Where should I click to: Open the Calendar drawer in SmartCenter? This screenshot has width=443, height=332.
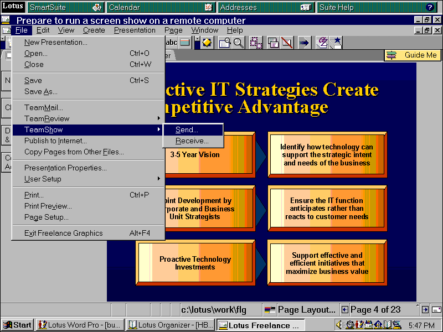161,8
